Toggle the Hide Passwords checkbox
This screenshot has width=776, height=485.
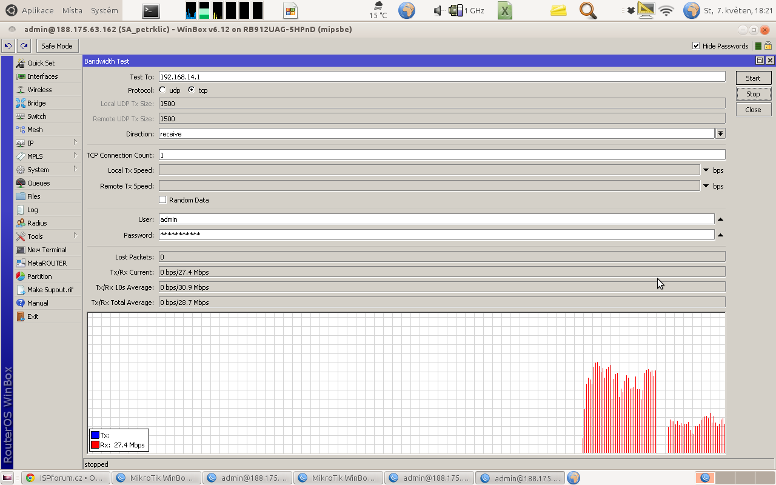pos(696,45)
